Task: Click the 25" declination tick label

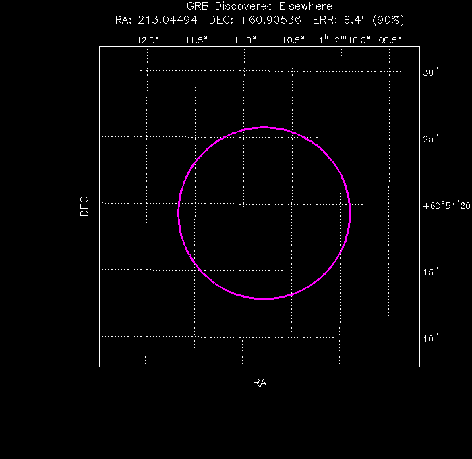Action: click(431, 139)
